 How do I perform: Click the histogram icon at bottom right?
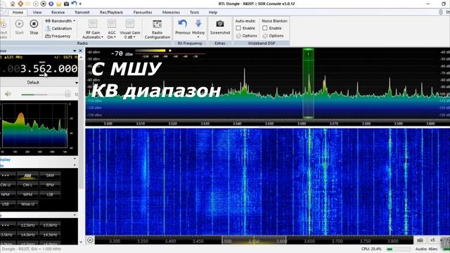pos(420,240)
